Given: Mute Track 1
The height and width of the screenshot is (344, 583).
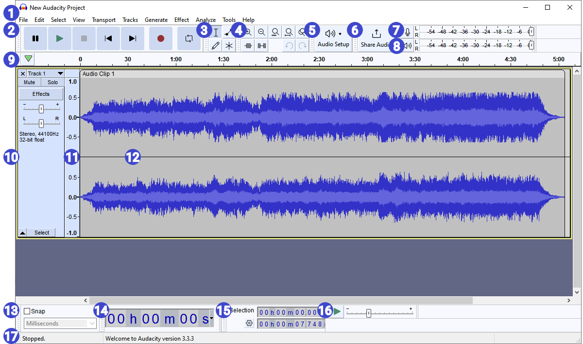Looking at the screenshot, I should [29, 82].
